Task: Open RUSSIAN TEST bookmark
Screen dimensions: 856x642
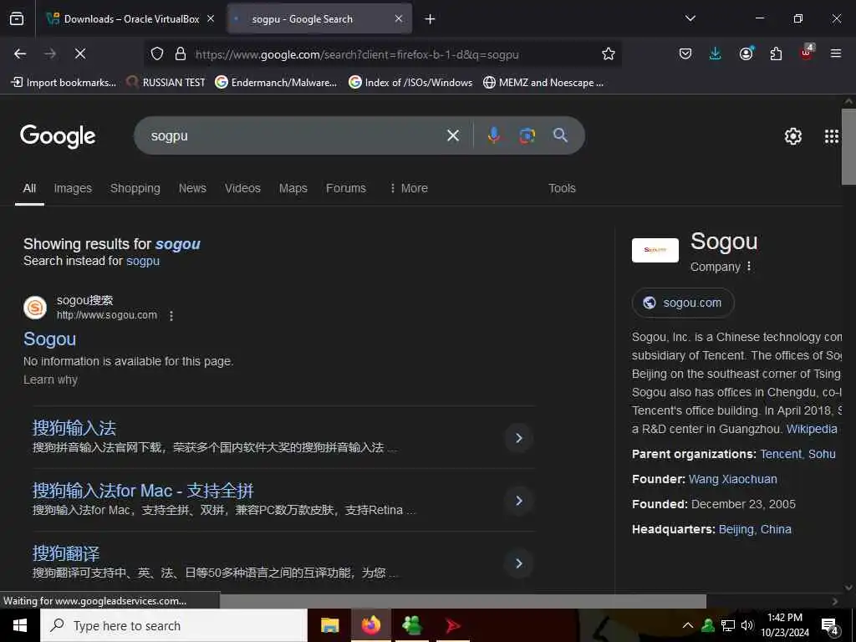Action: pyautogui.click(x=166, y=83)
